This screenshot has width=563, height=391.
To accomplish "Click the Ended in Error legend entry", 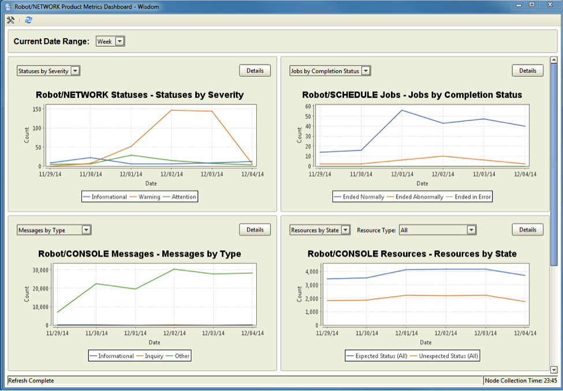I will click(x=468, y=197).
